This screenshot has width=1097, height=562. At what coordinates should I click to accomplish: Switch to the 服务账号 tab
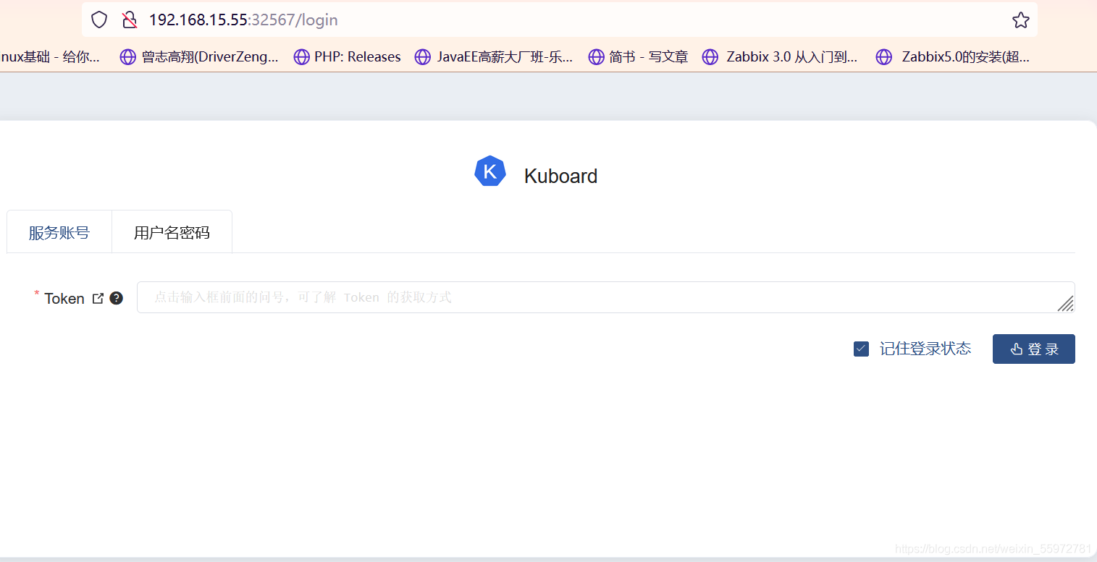pyautogui.click(x=59, y=232)
